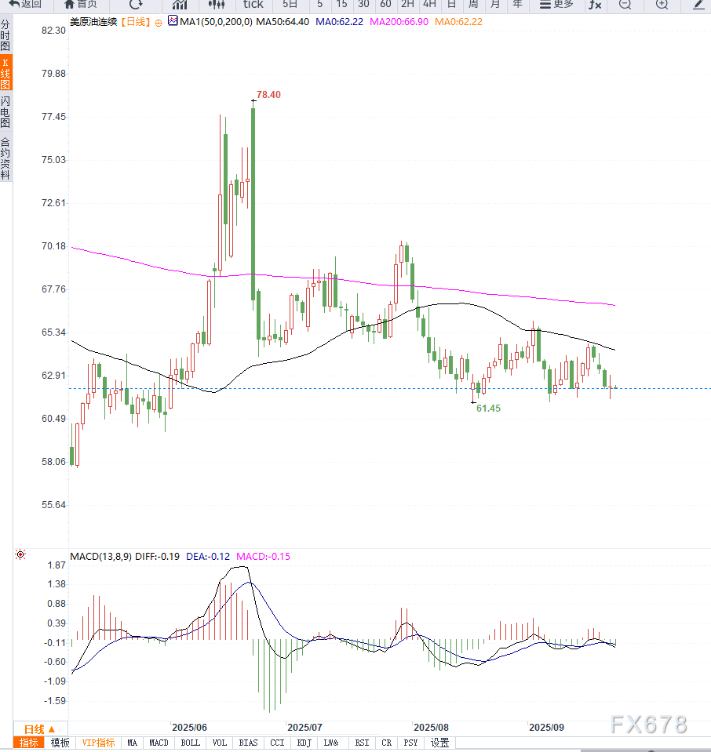Image resolution: width=711 pixels, height=752 pixels.
Task: Click the small icon before MA1(50,0,200,0)
Action: [173, 22]
